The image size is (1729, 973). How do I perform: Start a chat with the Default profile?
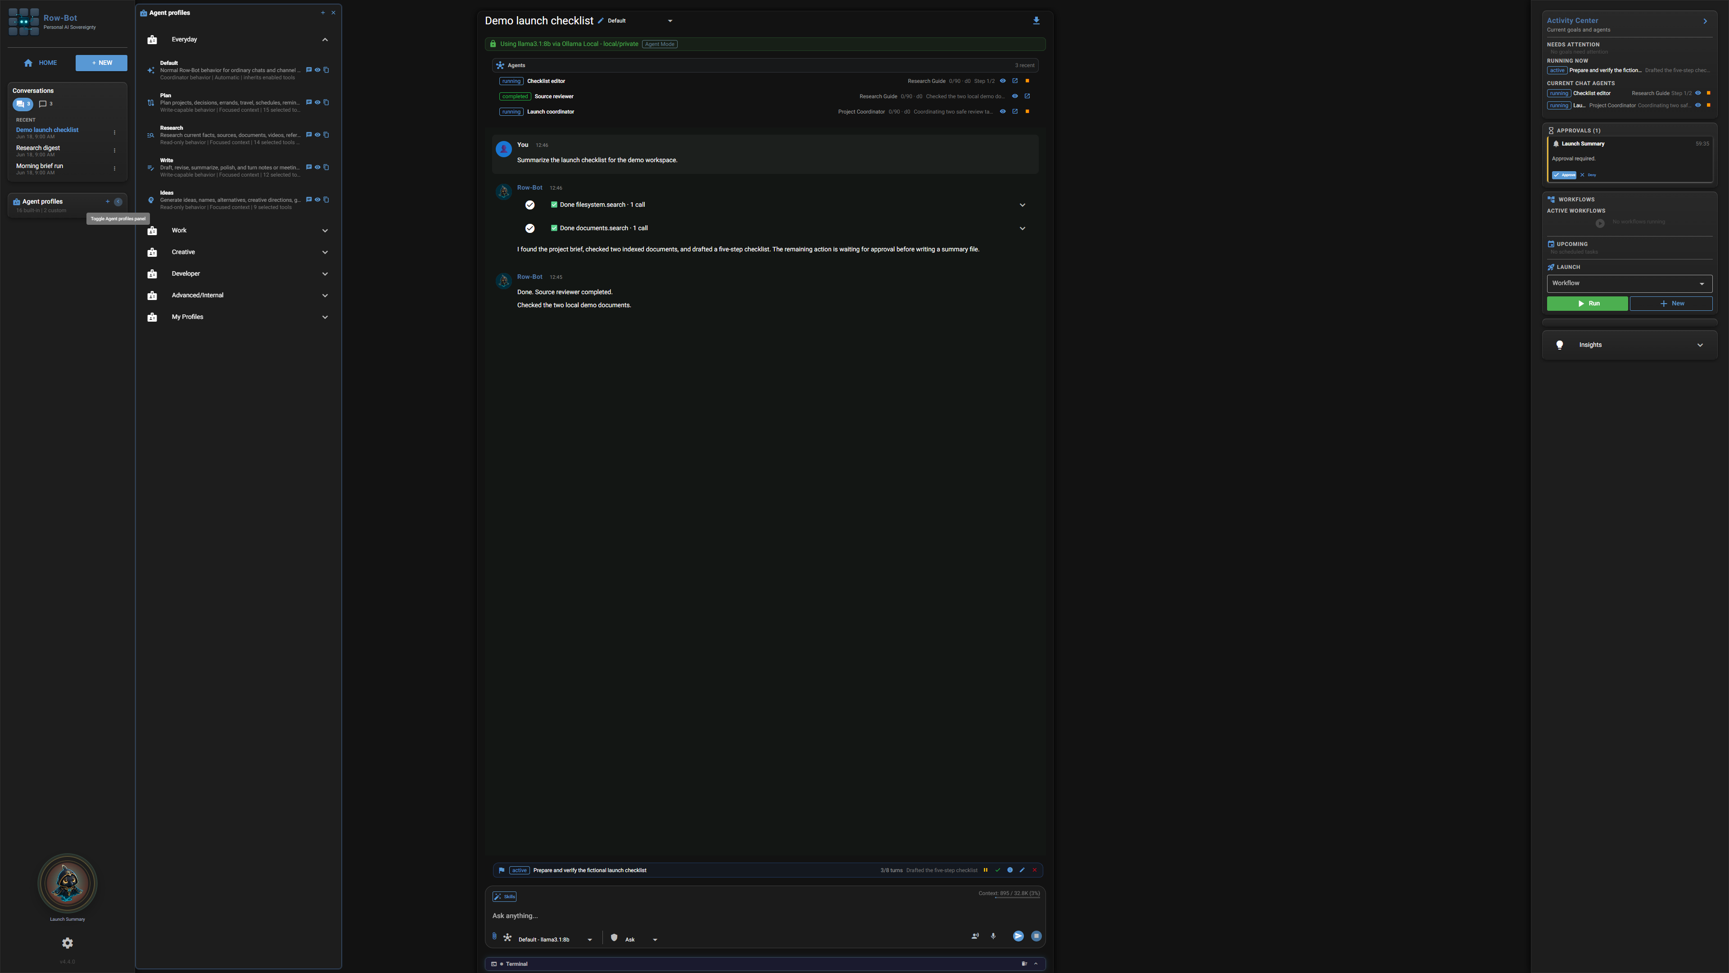tap(309, 70)
